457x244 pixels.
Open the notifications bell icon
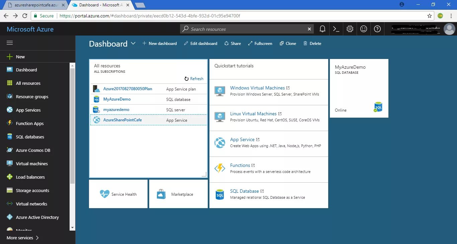click(x=322, y=29)
